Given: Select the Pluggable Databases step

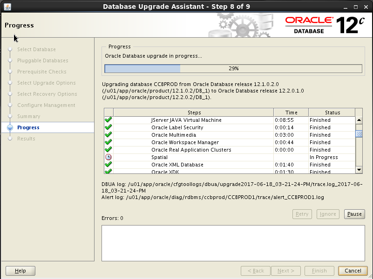Looking at the screenshot, I should click(x=42, y=60).
